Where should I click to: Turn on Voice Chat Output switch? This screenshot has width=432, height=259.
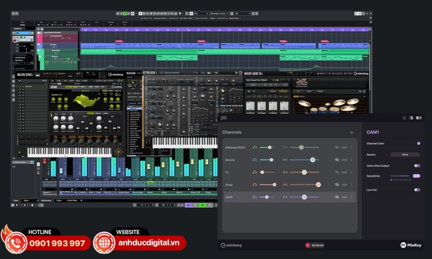pos(417,166)
